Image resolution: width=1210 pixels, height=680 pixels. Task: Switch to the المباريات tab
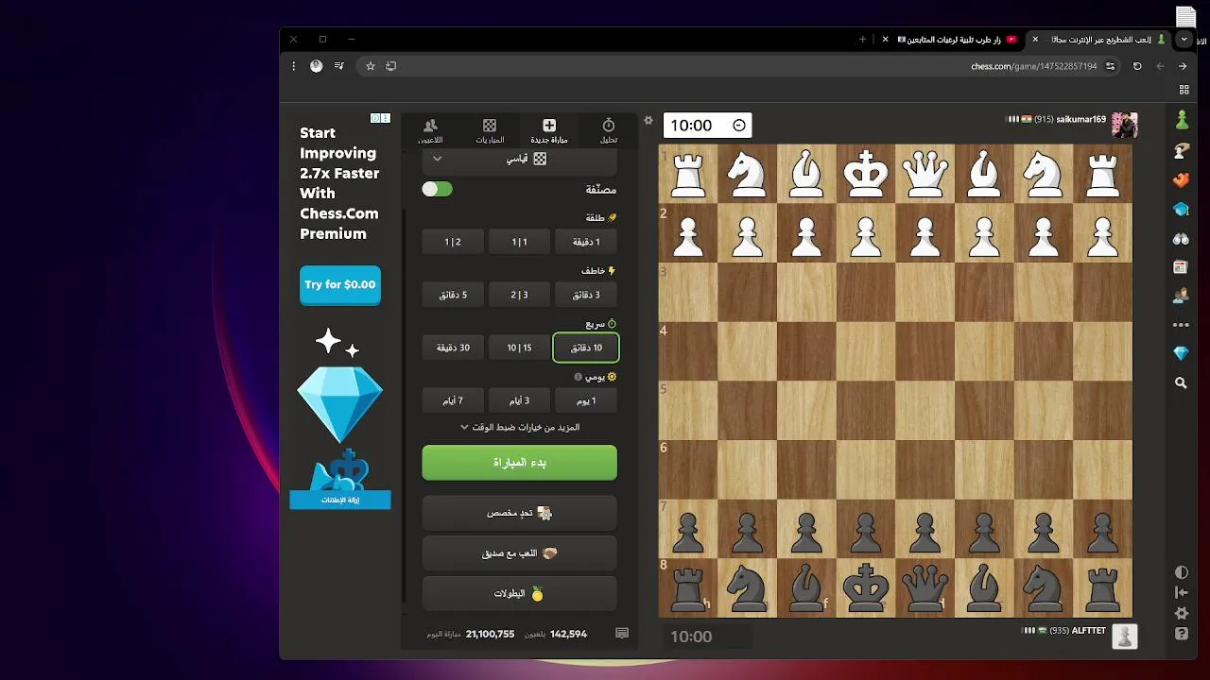pyautogui.click(x=490, y=131)
